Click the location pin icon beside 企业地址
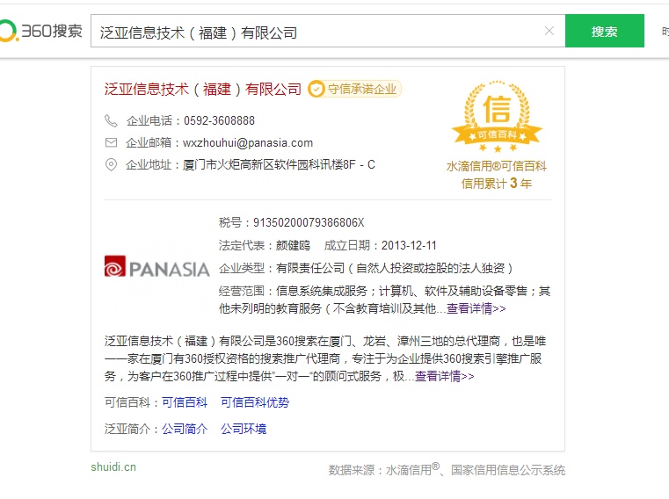Image resolution: width=669 pixels, height=499 pixels. pyautogui.click(x=111, y=164)
